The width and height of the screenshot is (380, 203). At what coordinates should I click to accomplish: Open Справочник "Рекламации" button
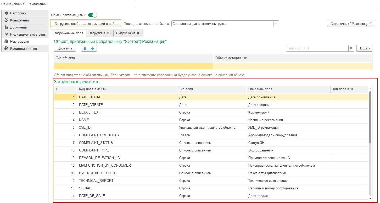click(351, 24)
